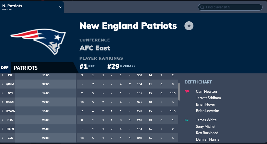This screenshot has height=144, width=267.
Task: Focus the Find player search field
Action: [230, 7]
